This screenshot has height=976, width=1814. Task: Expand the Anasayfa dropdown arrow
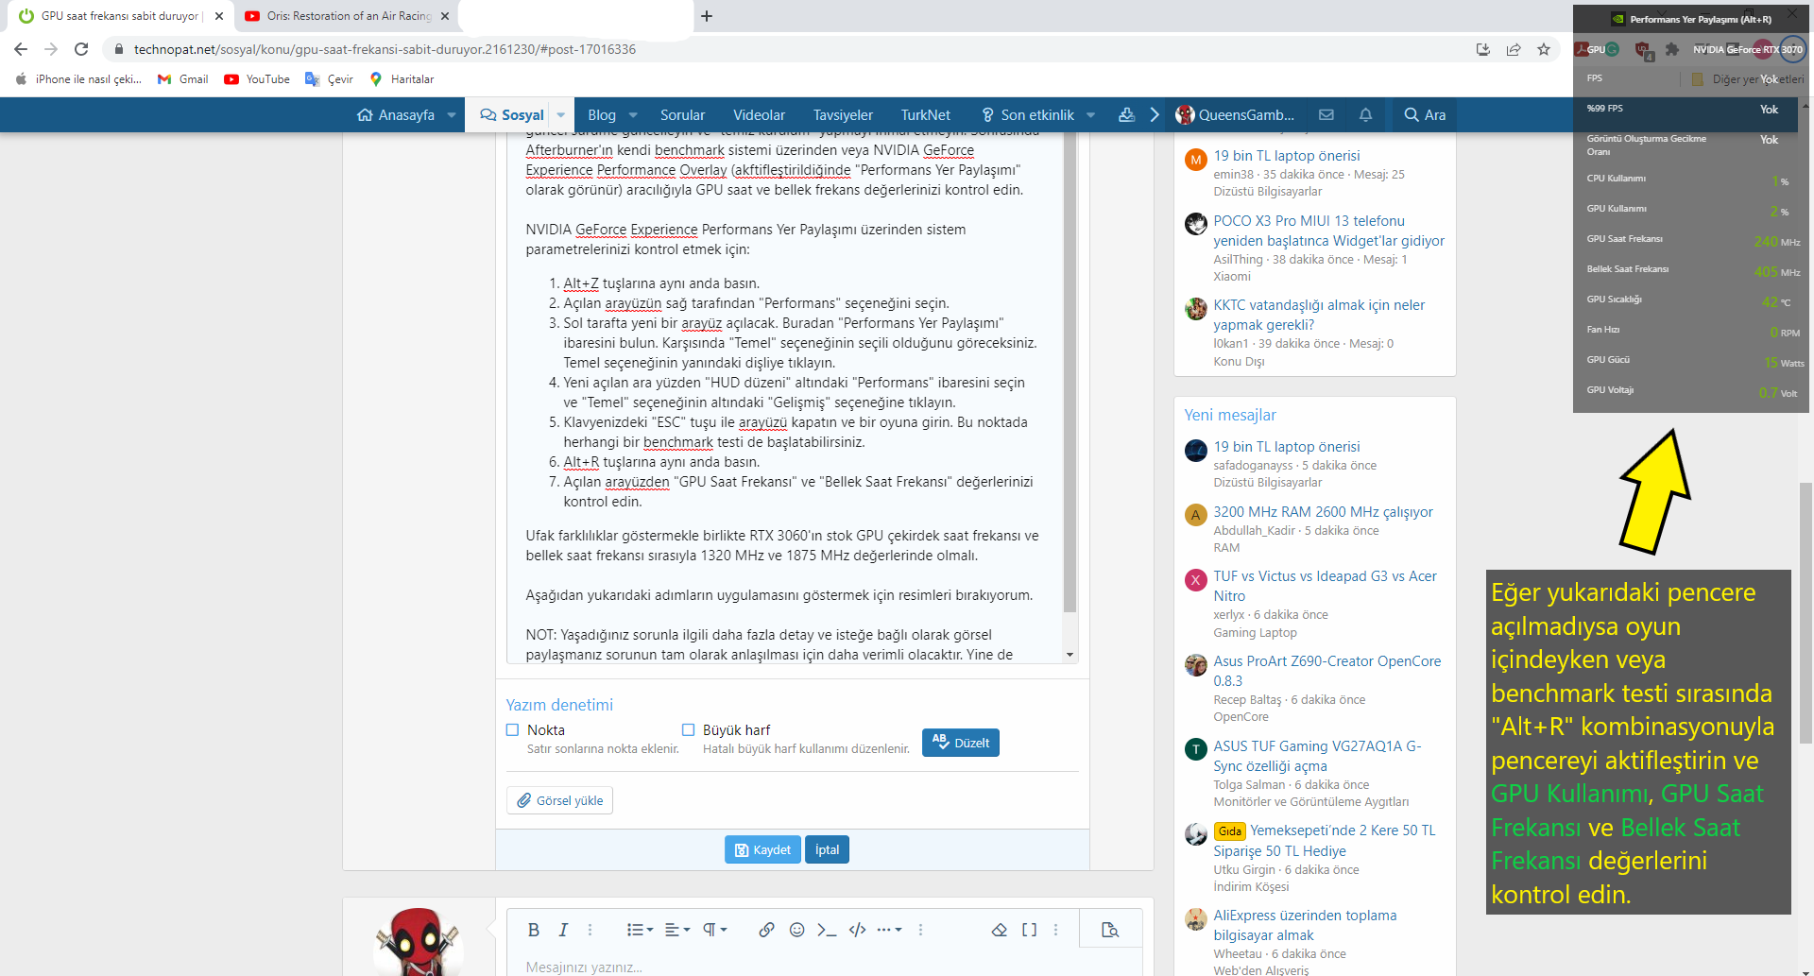(x=452, y=115)
